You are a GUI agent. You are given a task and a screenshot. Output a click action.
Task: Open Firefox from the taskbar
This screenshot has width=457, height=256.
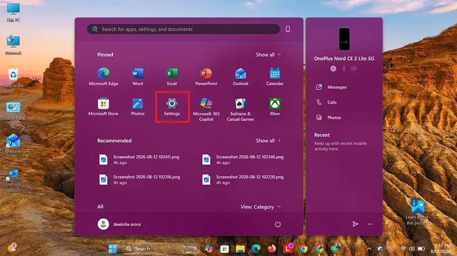pos(272,249)
